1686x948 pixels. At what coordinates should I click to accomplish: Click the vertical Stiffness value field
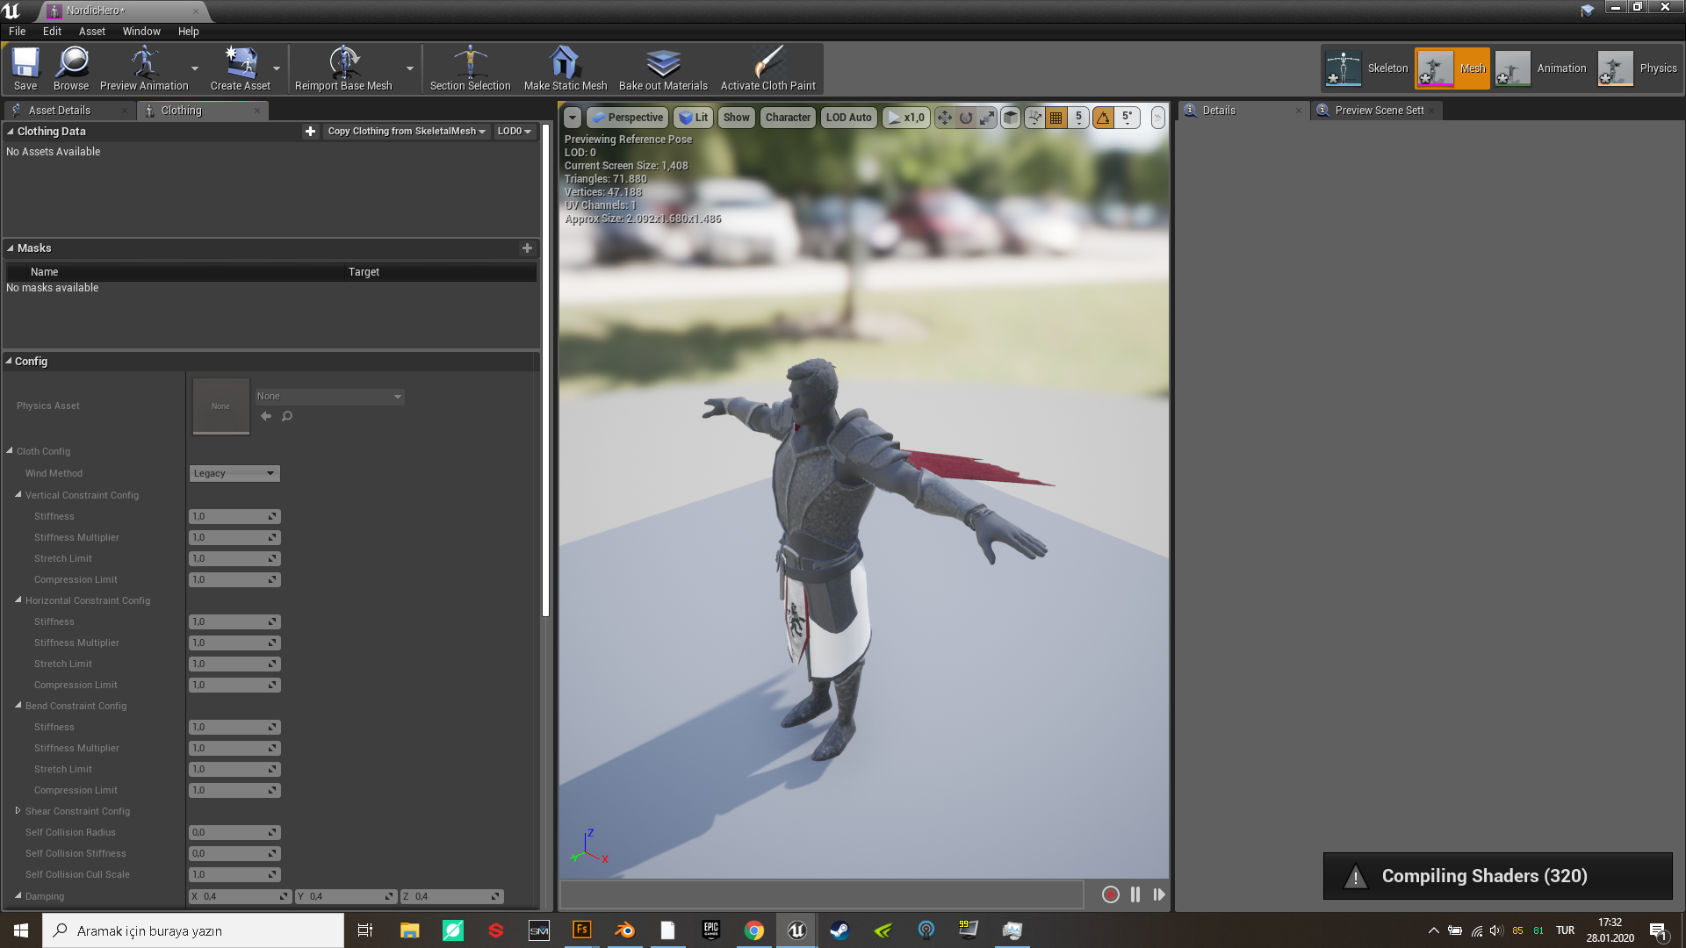[234, 517]
